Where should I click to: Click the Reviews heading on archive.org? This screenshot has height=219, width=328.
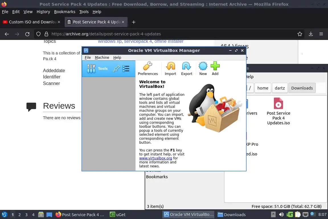(59, 106)
